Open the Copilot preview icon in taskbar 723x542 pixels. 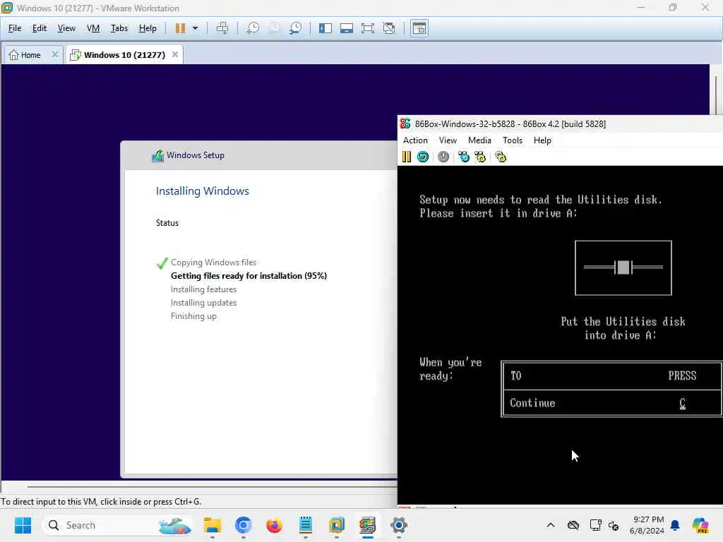tap(700, 525)
